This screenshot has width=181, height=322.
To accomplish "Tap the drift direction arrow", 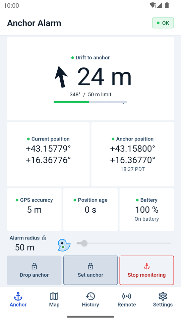I will click(x=61, y=77).
